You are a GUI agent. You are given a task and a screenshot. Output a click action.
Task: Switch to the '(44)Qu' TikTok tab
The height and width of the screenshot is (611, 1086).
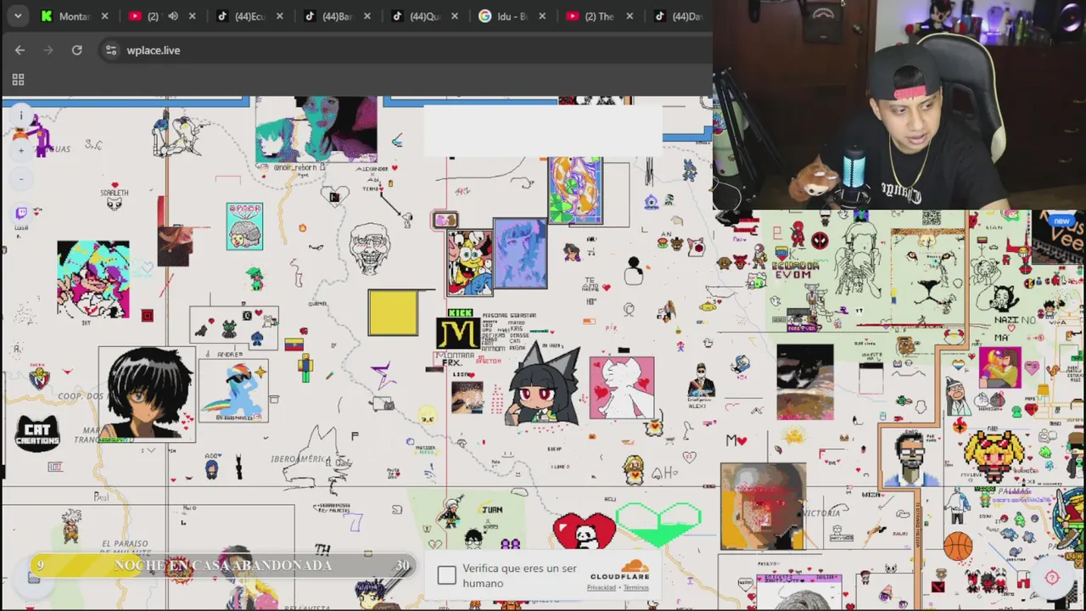pyautogui.click(x=417, y=16)
